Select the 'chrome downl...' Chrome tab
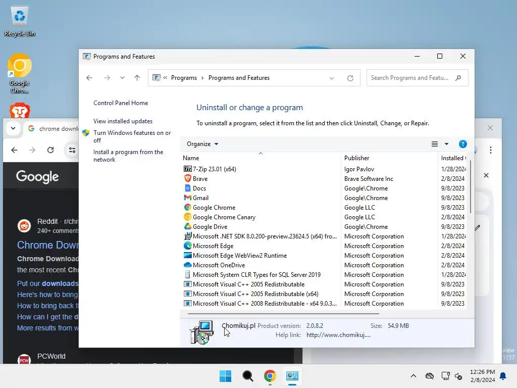The height and width of the screenshot is (388, 517). [x=53, y=128]
